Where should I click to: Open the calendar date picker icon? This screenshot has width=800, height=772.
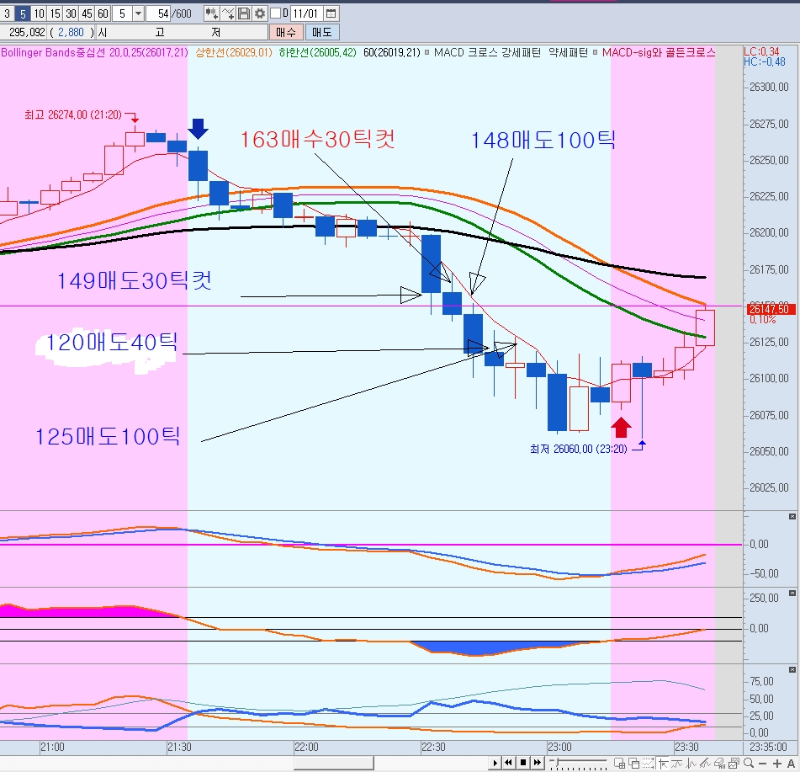click(x=331, y=13)
